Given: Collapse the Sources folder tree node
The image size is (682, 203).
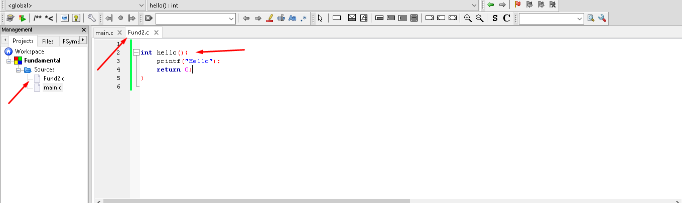Looking at the screenshot, I should coord(19,69).
